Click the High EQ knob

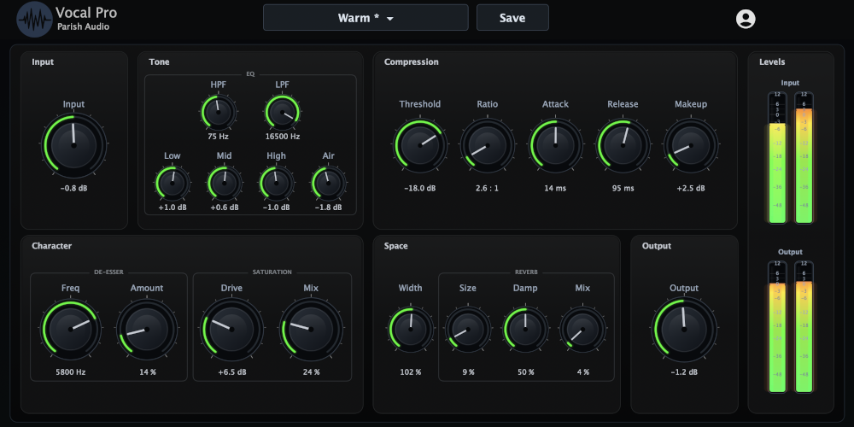click(x=276, y=183)
